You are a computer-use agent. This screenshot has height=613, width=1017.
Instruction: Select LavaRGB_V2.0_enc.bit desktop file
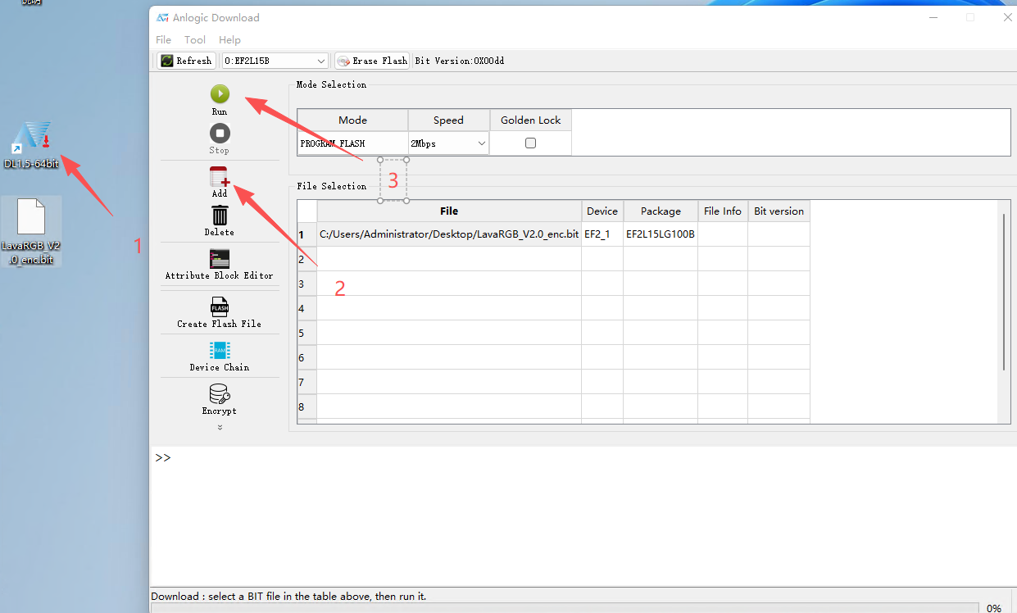(31, 231)
